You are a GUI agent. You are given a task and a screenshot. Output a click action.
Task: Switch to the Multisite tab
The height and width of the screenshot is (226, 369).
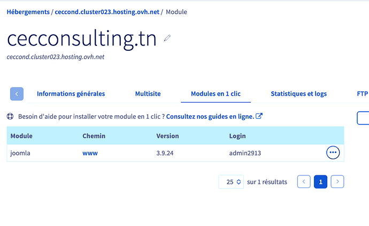[148, 94]
